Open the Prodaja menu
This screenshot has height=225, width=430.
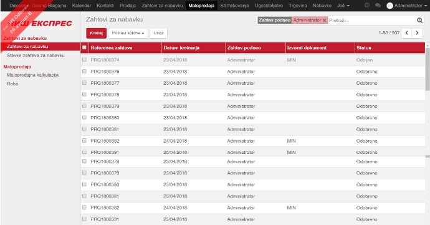coord(128,6)
